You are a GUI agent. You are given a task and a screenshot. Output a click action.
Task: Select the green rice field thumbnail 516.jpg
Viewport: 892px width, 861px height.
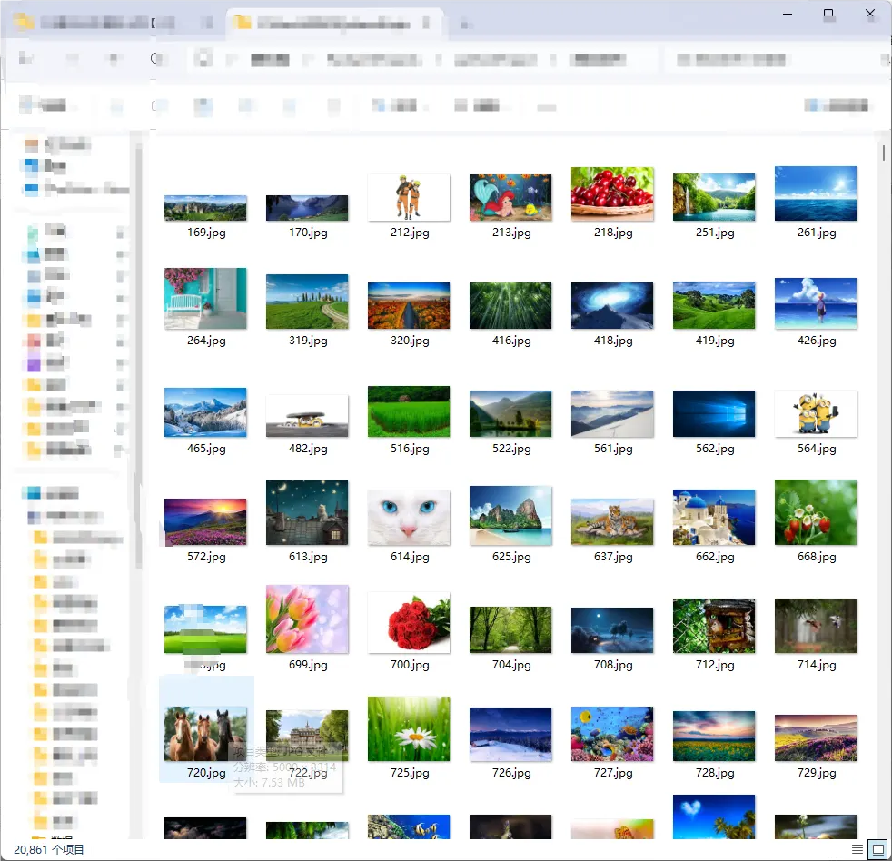[x=409, y=411]
